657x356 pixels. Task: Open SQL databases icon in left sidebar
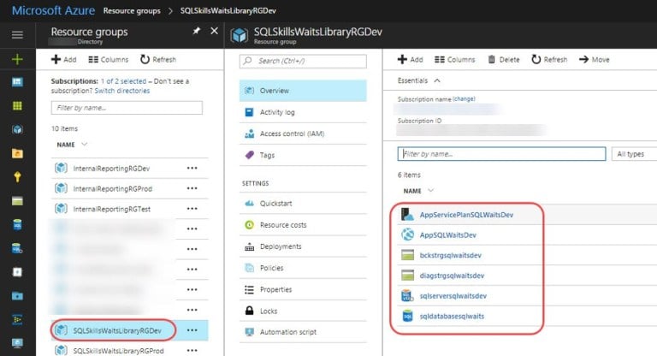coord(17,225)
